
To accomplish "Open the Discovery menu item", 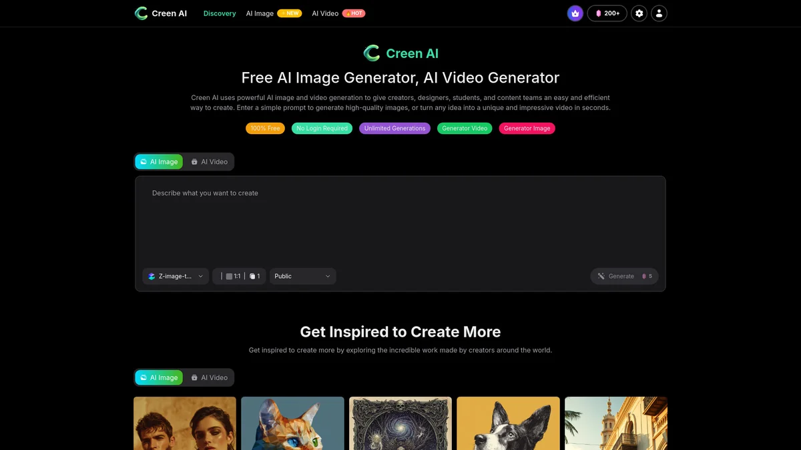I will 219,13.
